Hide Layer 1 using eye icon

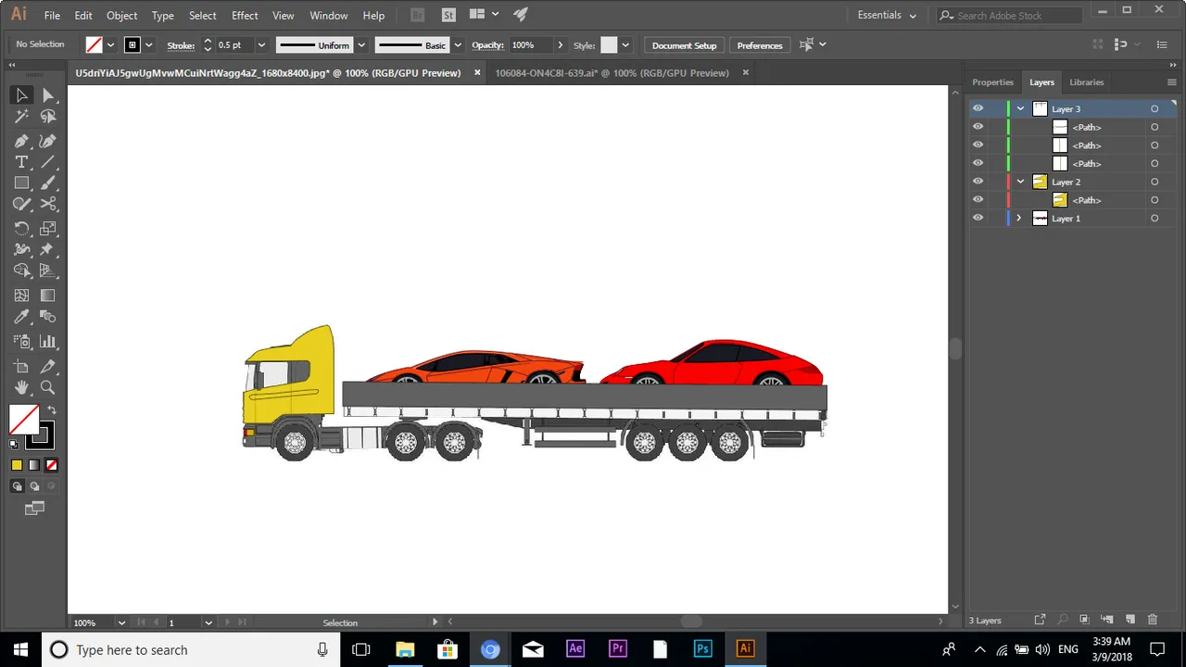(x=978, y=219)
